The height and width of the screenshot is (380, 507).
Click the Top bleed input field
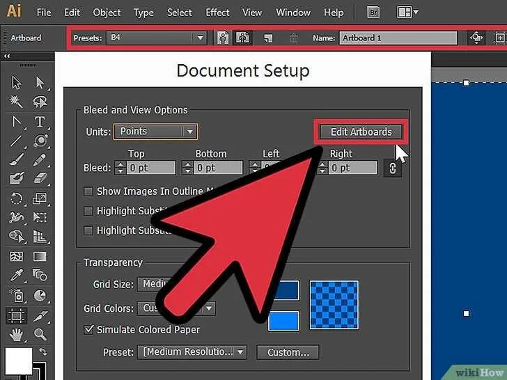point(150,168)
